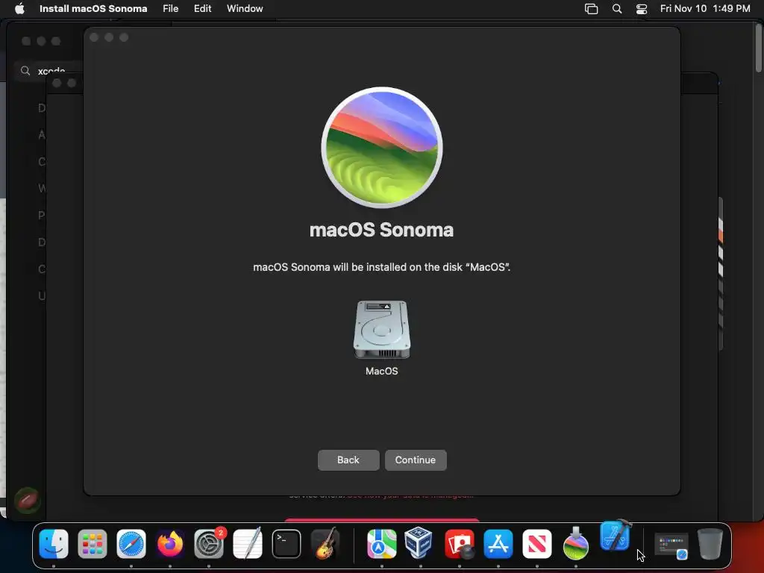Open the Install macOS Sonoma menu
This screenshot has height=573, width=764.
(x=93, y=9)
